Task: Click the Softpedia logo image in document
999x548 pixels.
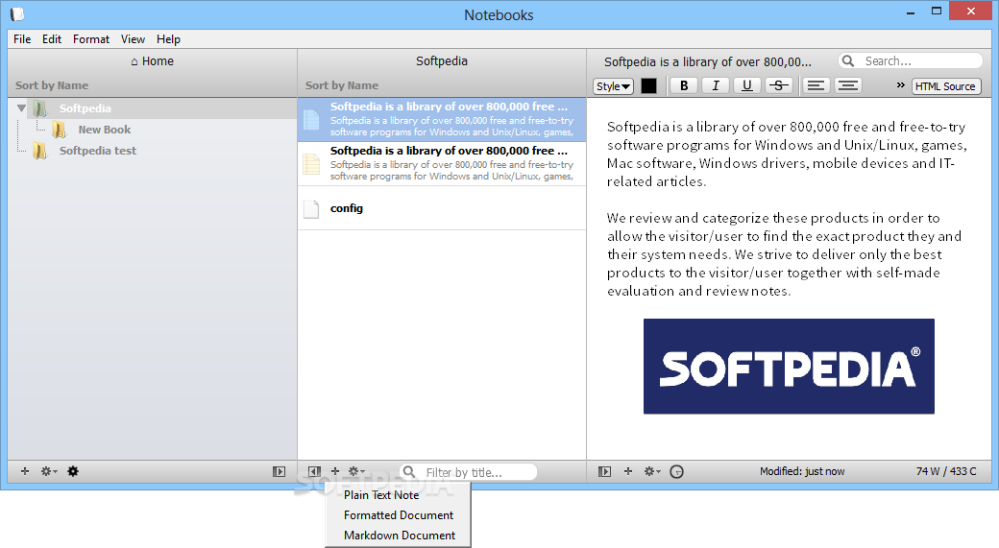Action: click(x=789, y=367)
